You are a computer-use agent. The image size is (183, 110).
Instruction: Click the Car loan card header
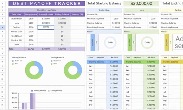coord(172,10)
